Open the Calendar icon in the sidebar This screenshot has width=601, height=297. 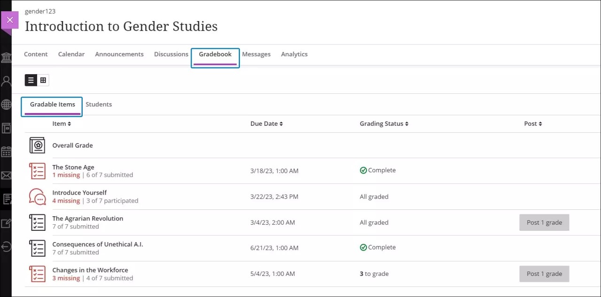[x=6, y=151]
